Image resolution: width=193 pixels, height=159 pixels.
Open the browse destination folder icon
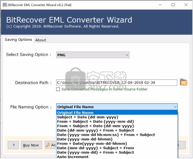point(183,82)
